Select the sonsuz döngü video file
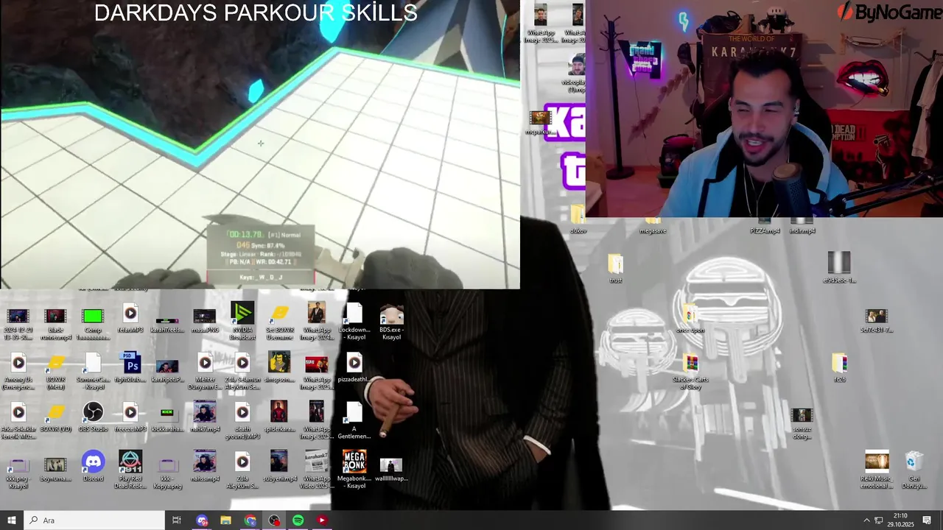The image size is (943, 530). coord(802,415)
